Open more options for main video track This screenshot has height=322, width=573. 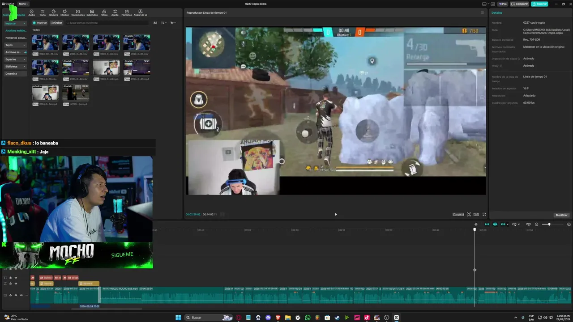click(26, 295)
